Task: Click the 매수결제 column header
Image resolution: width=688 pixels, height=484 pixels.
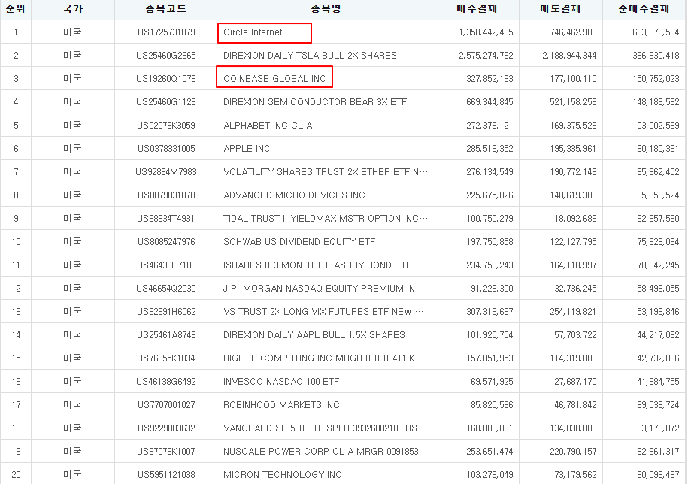Action: tap(477, 9)
